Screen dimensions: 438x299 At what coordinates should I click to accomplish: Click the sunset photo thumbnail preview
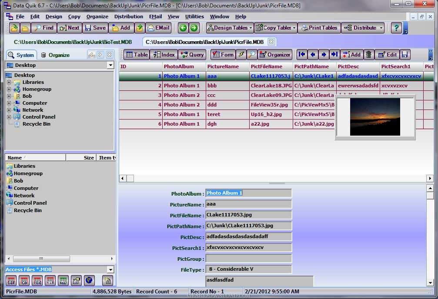point(375,117)
